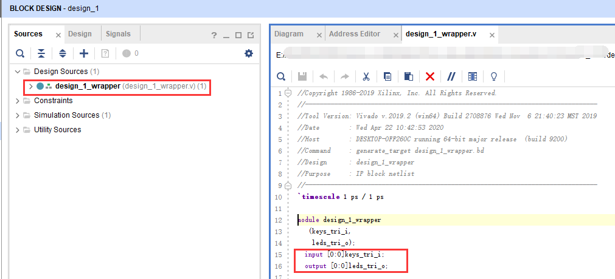Close the design_1_wrapper.v tab
This screenshot has width=615, height=279.
point(492,35)
